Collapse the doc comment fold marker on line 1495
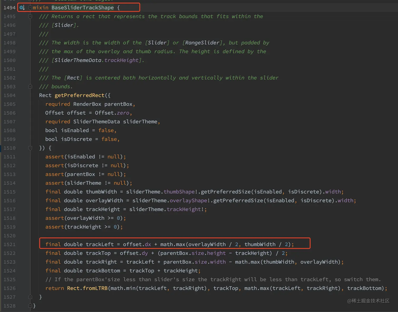 point(30,17)
